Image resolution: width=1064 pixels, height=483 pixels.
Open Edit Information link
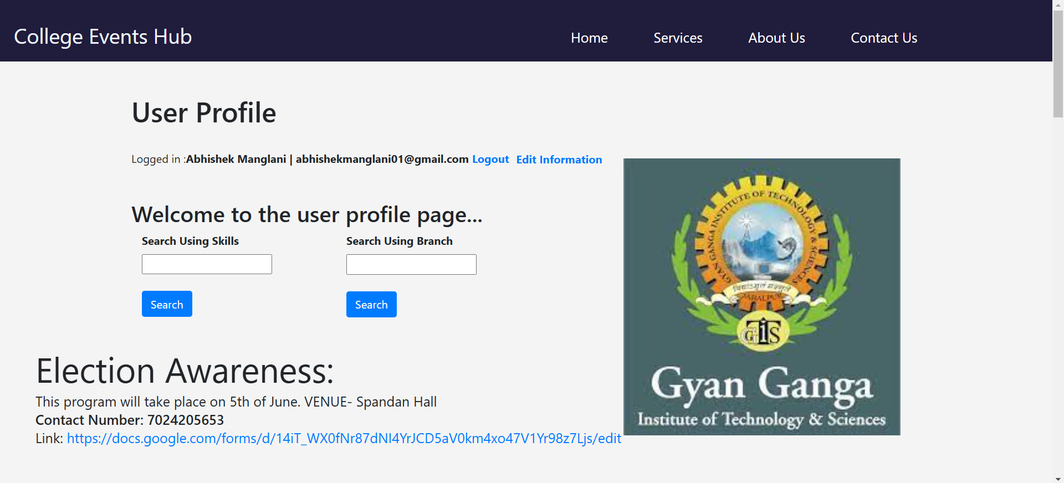[559, 160]
